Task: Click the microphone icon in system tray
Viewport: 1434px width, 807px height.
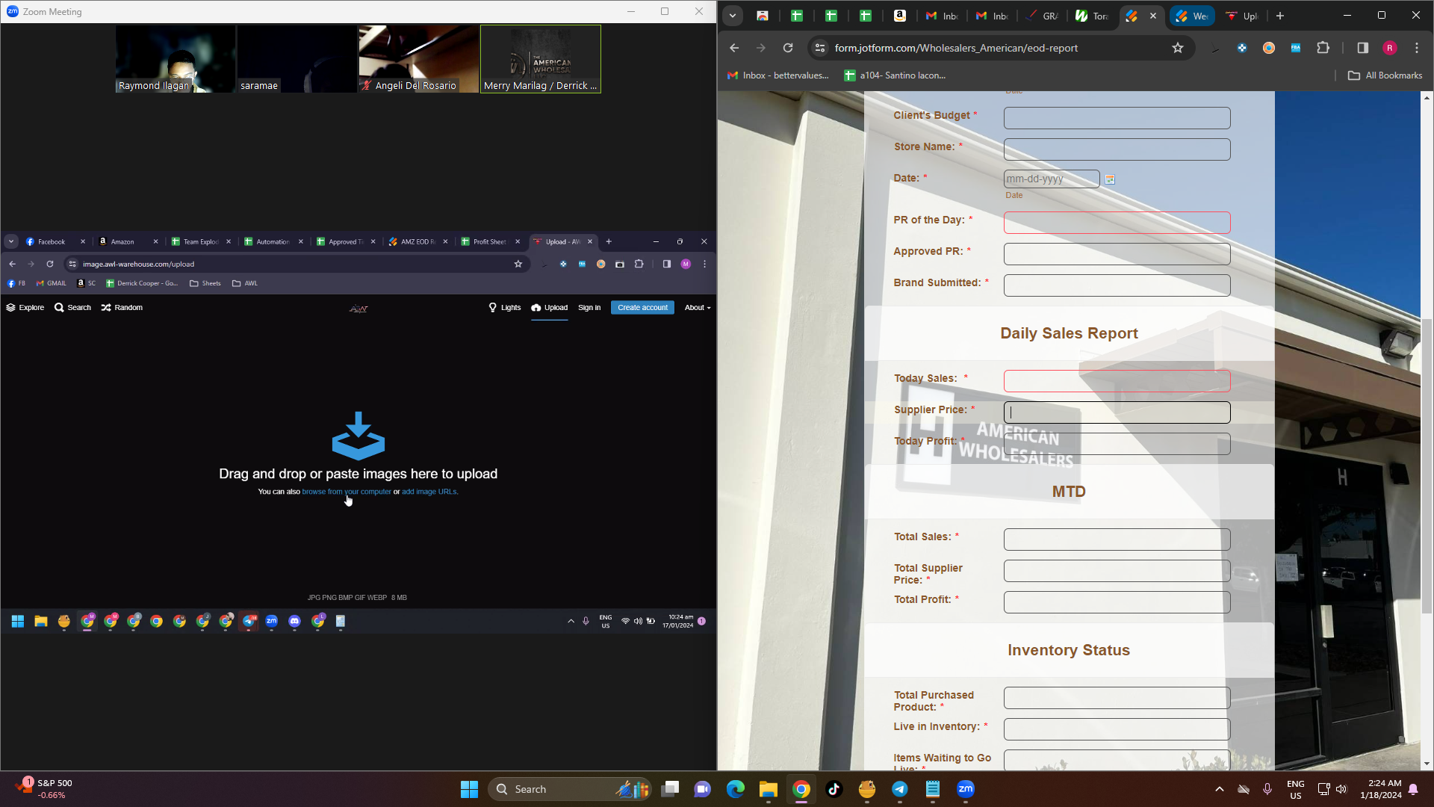Action: [1267, 789]
